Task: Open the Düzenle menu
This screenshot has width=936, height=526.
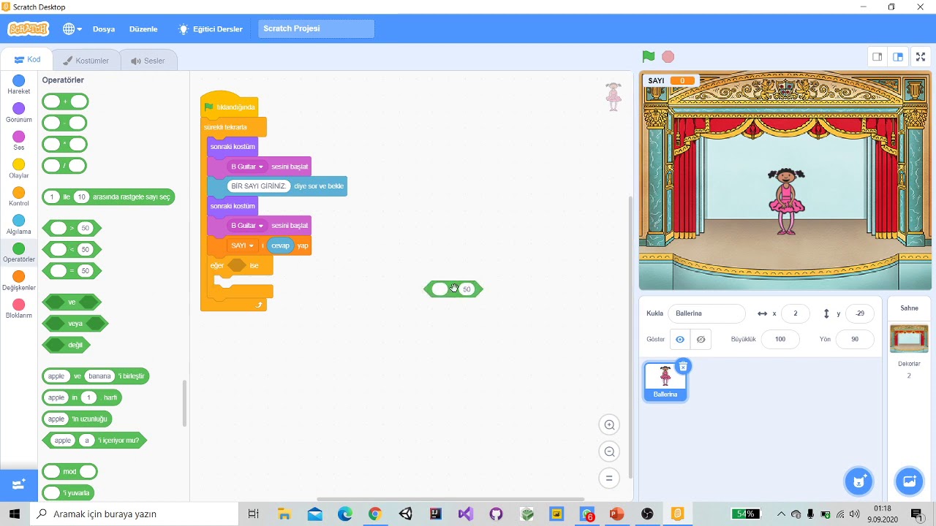Action: coord(143,29)
